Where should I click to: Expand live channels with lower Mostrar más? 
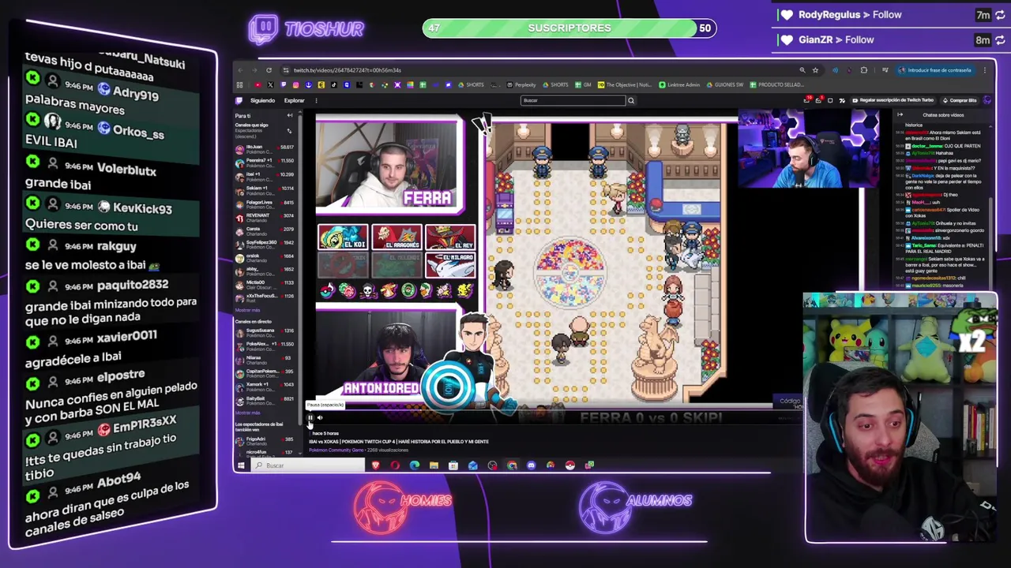click(x=248, y=413)
